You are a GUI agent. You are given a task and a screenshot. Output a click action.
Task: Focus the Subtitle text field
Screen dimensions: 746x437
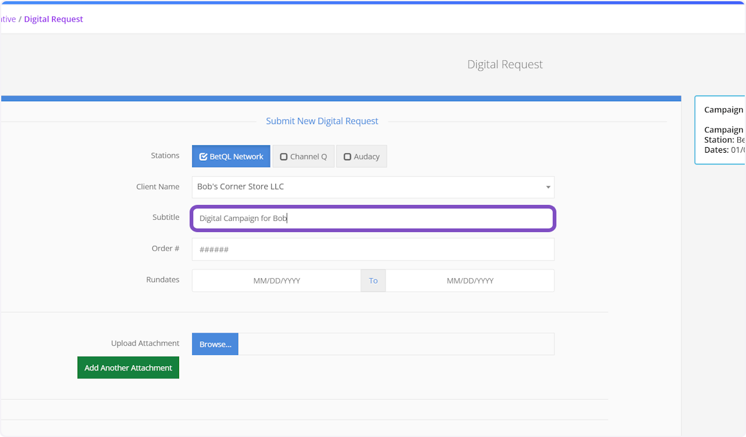pyautogui.click(x=372, y=218)
